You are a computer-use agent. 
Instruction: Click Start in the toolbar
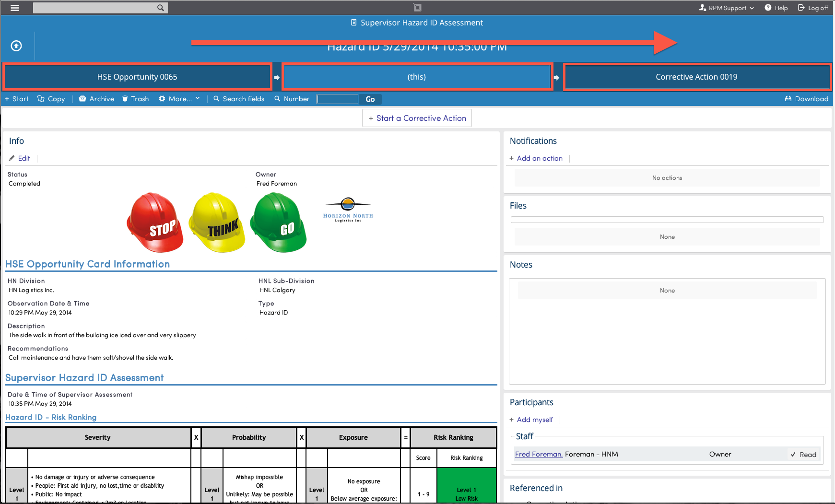pos(17,99)
